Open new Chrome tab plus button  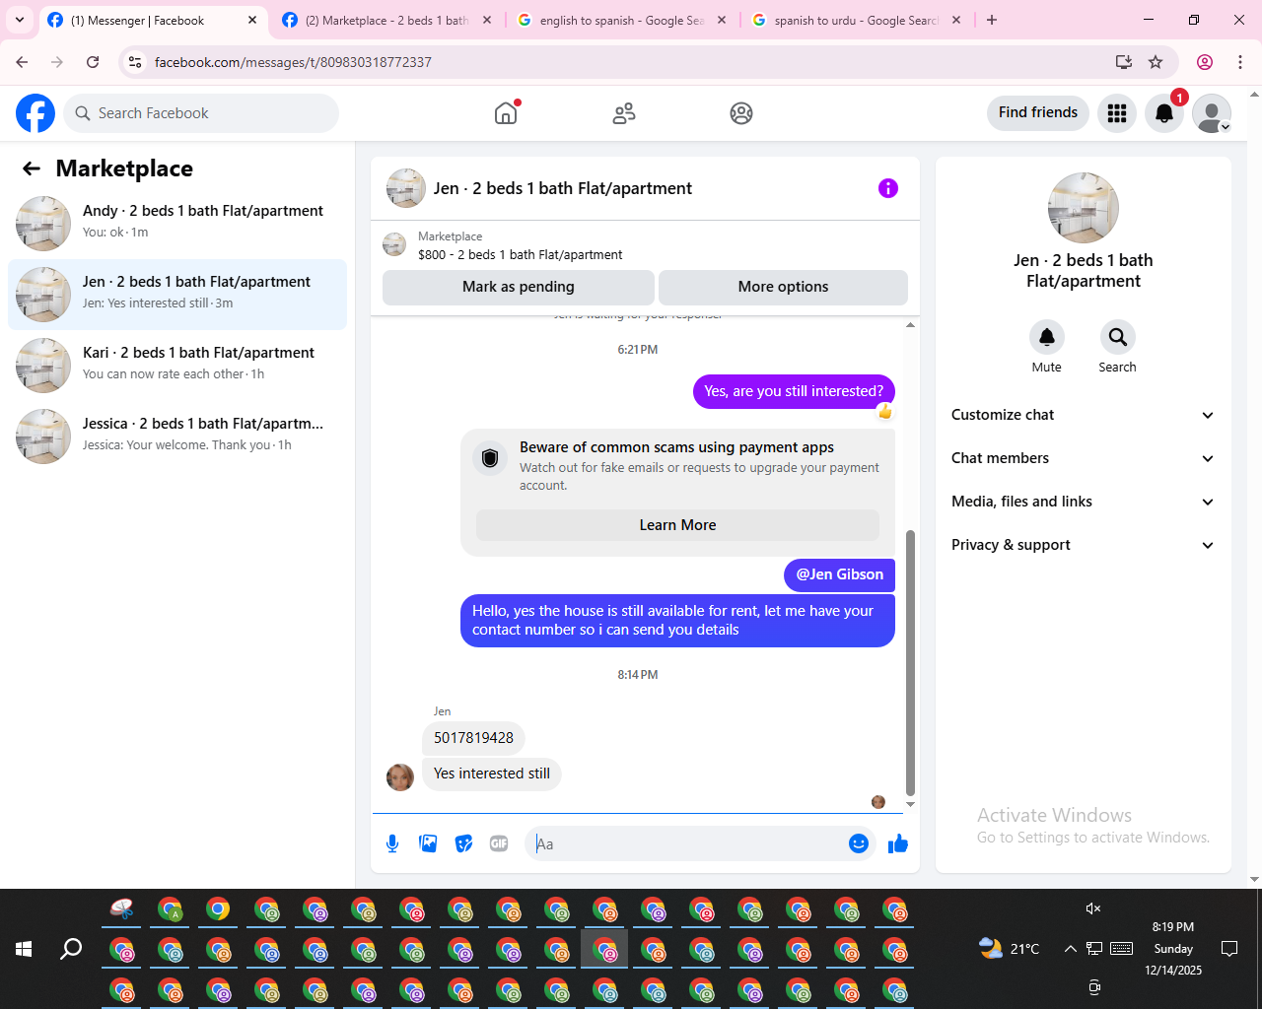coord(992,20)
